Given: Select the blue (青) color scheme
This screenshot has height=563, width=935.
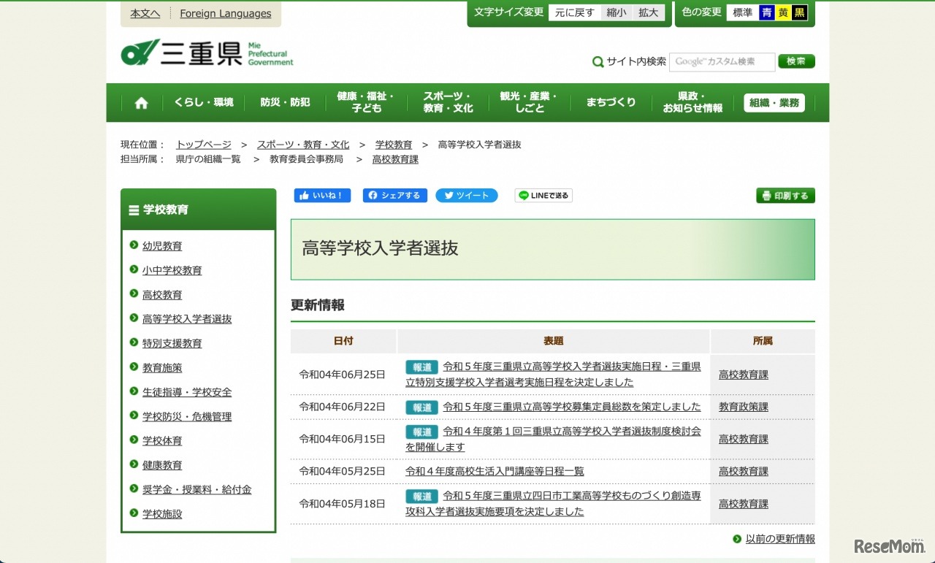Looking at the screenshot, I should 766,13.
